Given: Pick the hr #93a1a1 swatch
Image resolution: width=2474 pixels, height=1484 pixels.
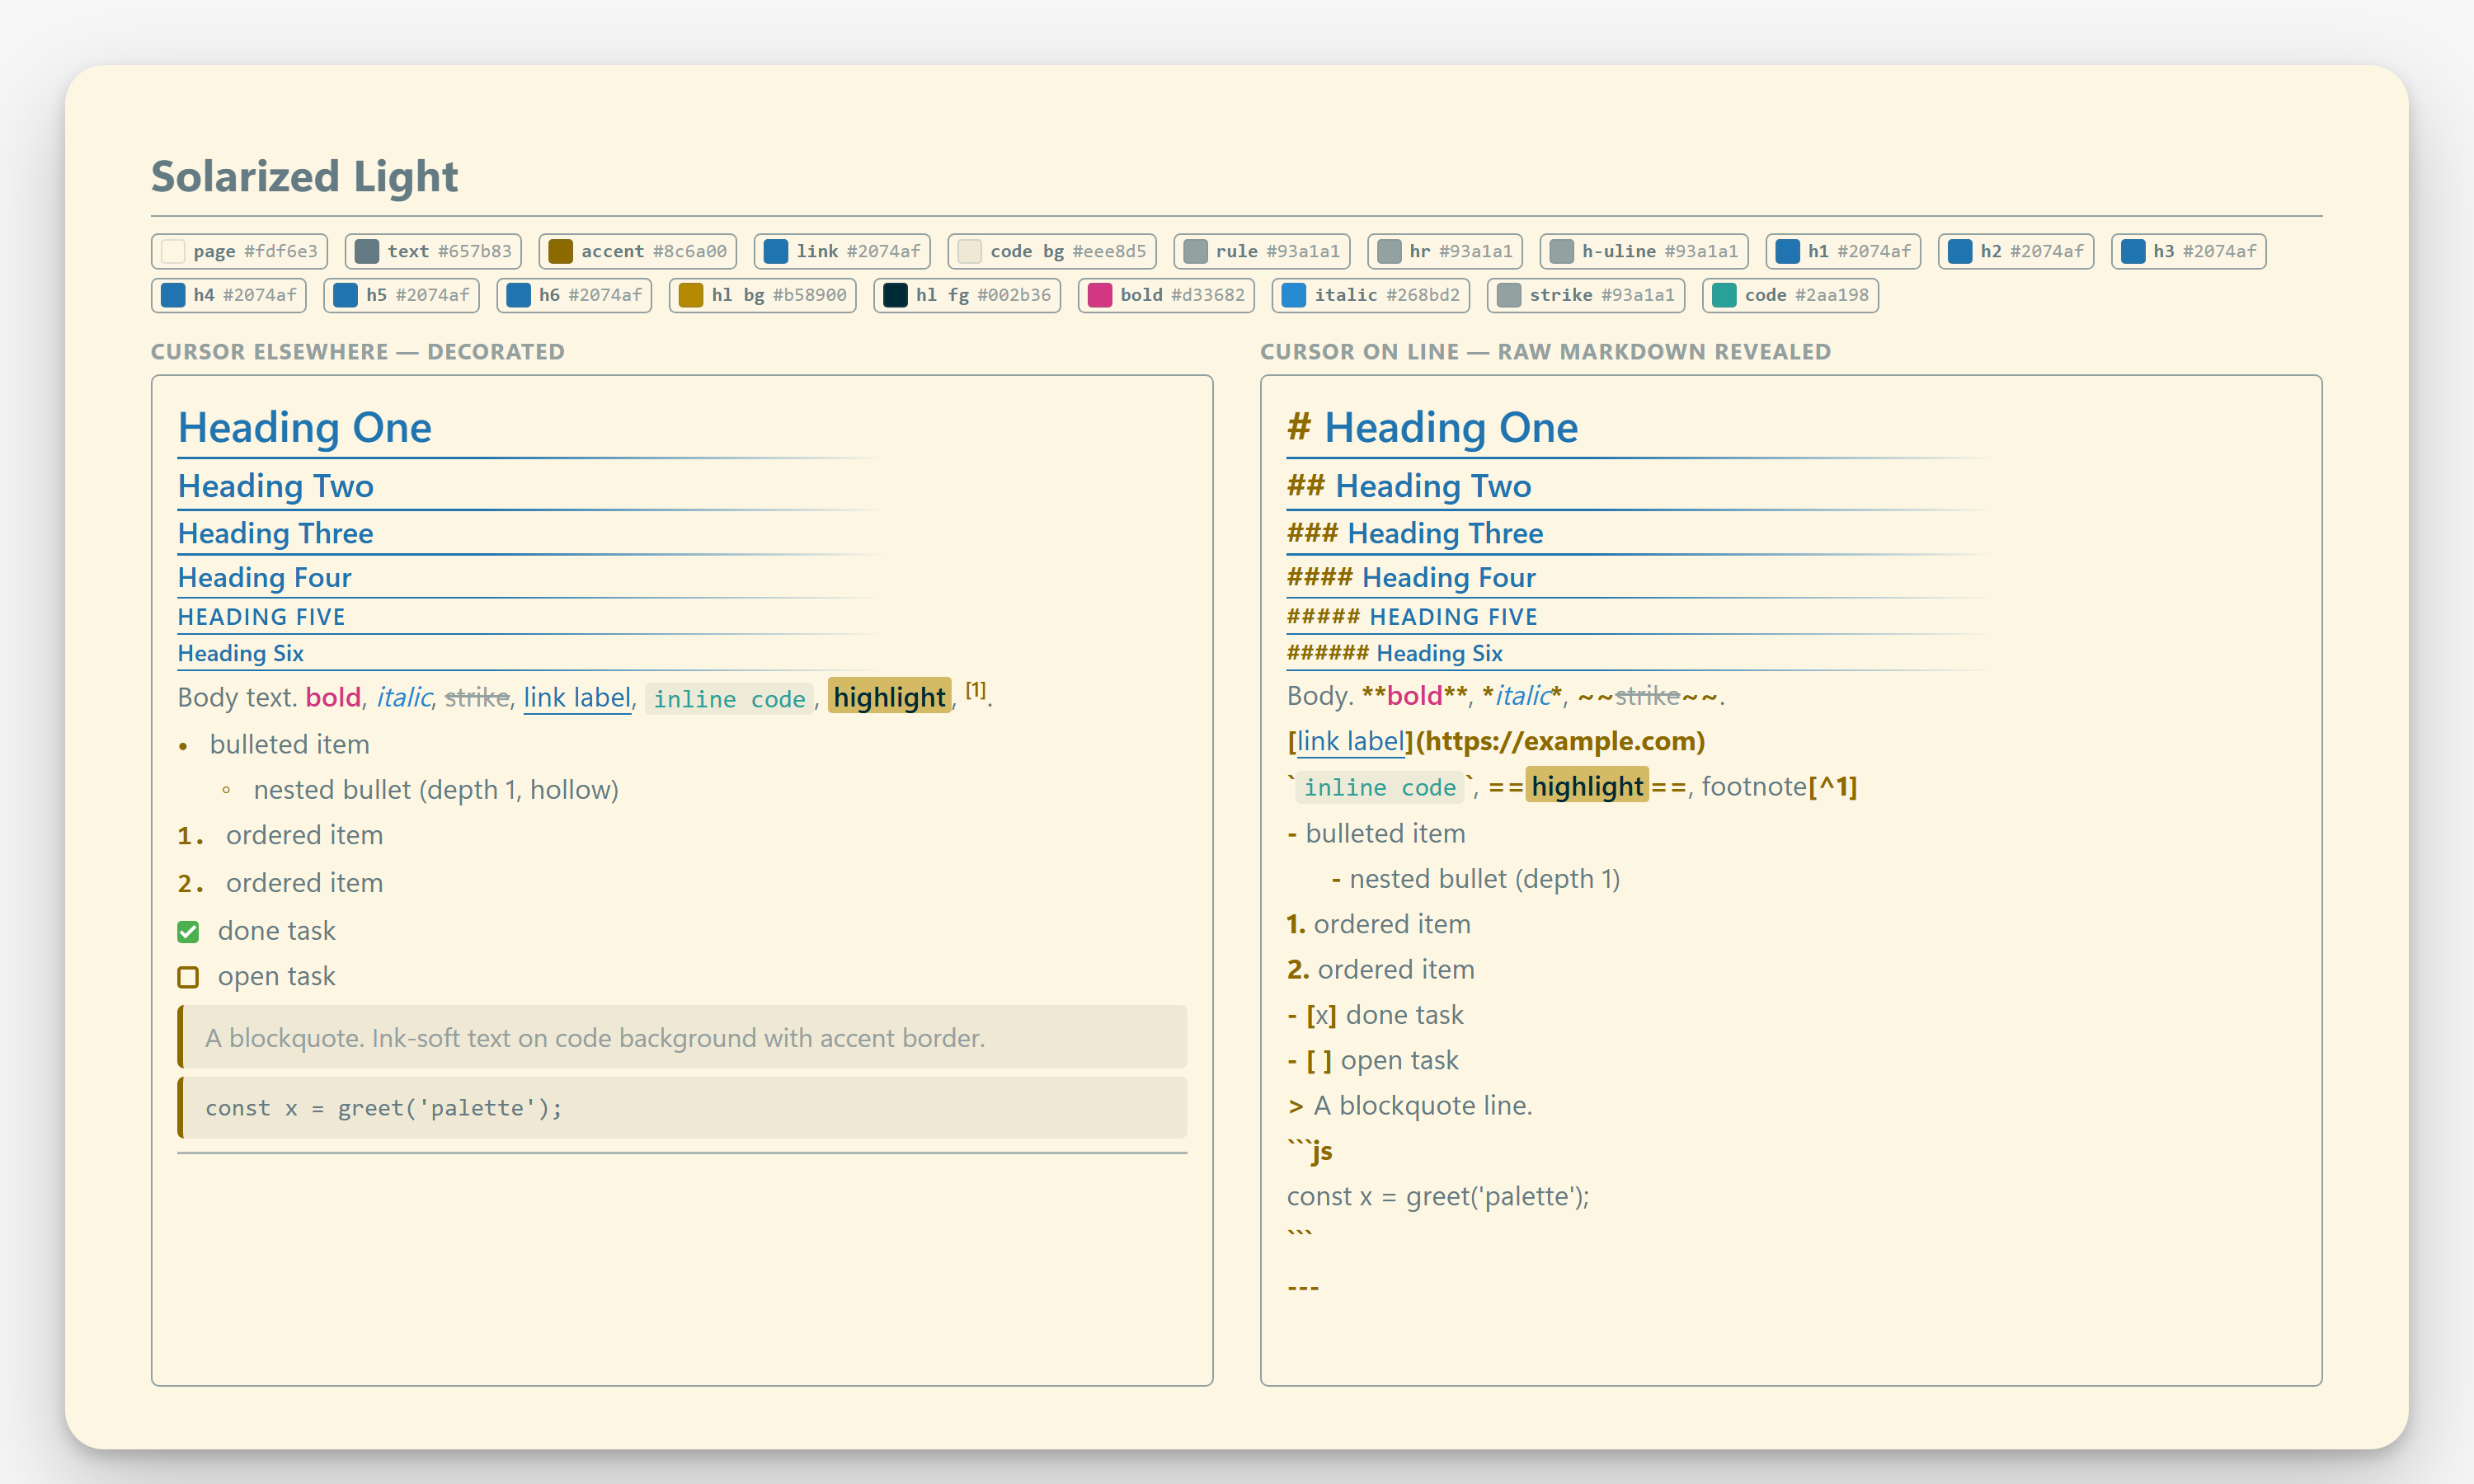Looking at the screenshot, I should (x=1445, y=251).
